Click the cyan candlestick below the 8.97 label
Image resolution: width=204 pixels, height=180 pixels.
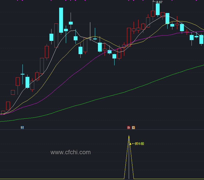pyautogui.click(x=158, y=9)
